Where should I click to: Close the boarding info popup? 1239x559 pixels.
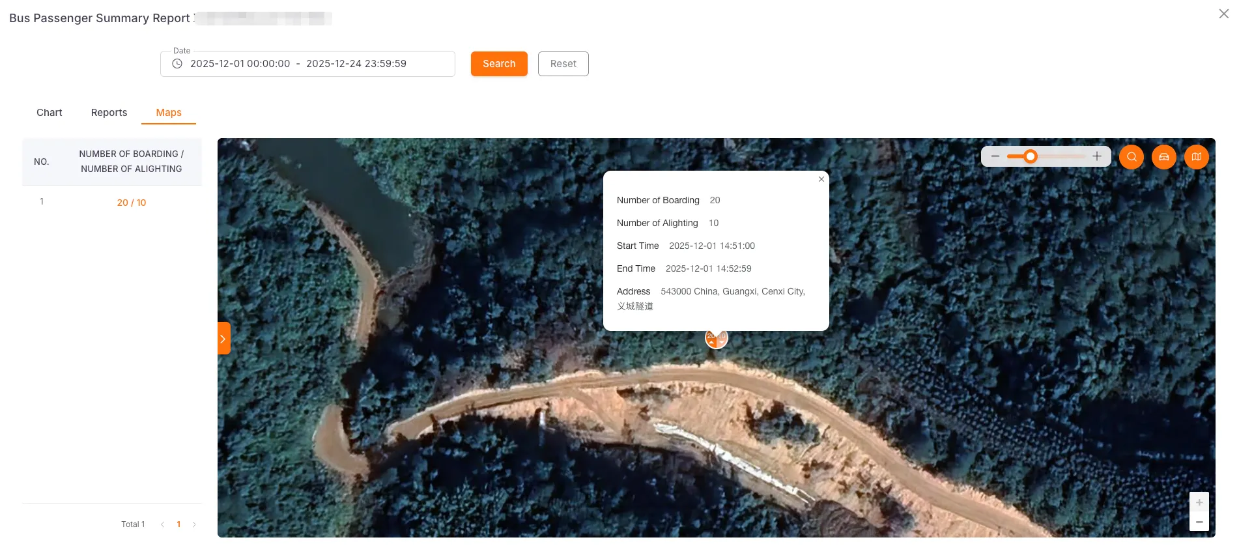[x=821, y=179]
